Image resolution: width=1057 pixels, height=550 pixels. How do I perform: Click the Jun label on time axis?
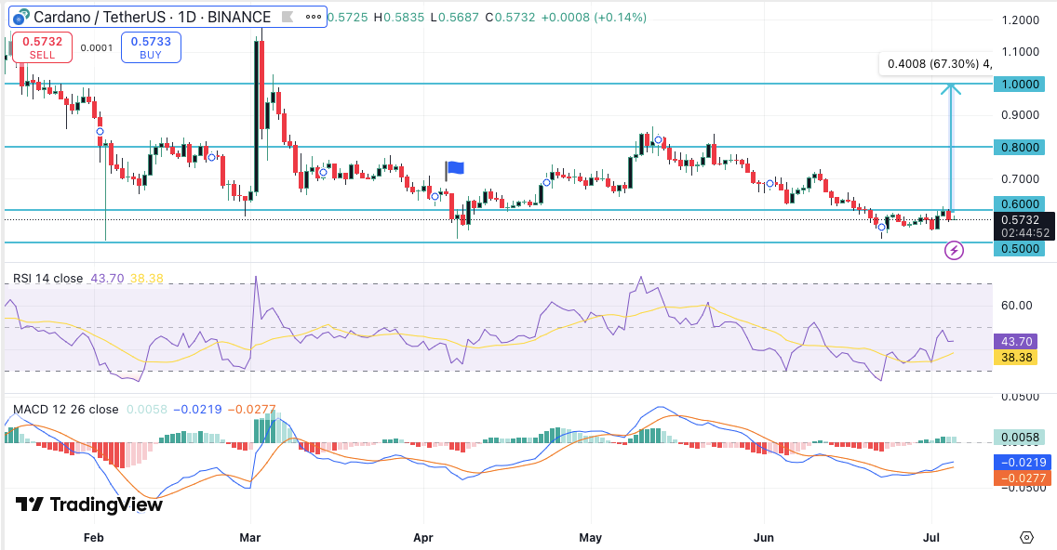[x=764, y=537]
